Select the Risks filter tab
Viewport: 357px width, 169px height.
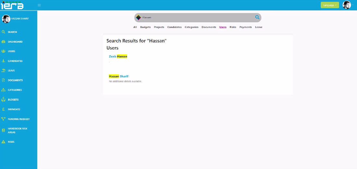point(233,27)
